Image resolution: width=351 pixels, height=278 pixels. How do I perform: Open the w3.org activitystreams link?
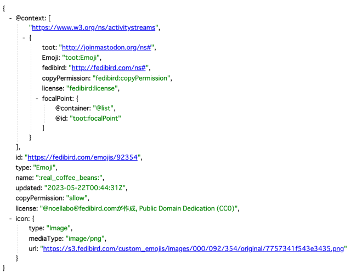(94, 27)
